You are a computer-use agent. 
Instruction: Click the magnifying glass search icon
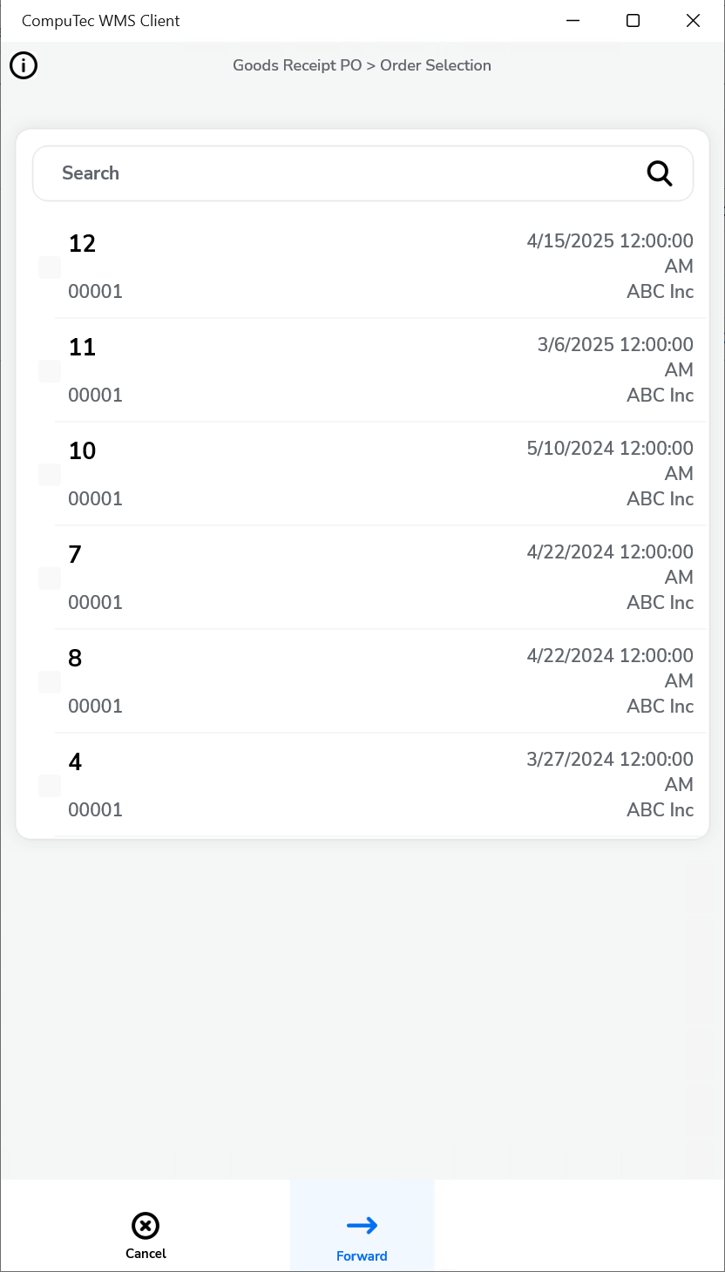pyautogui.click(x=660, y=173)
